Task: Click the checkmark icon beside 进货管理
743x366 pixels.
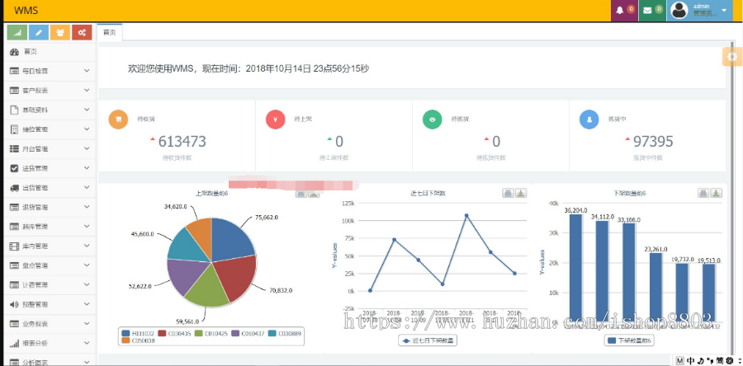Action: 14,168
